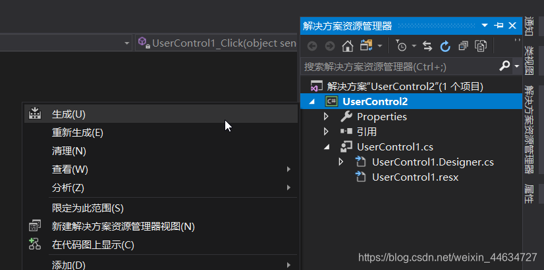This screenshot has height=270, width=544.
Task: Click the Solution Explorer search field
Action: pyautogui.click(x=398, y=66)
